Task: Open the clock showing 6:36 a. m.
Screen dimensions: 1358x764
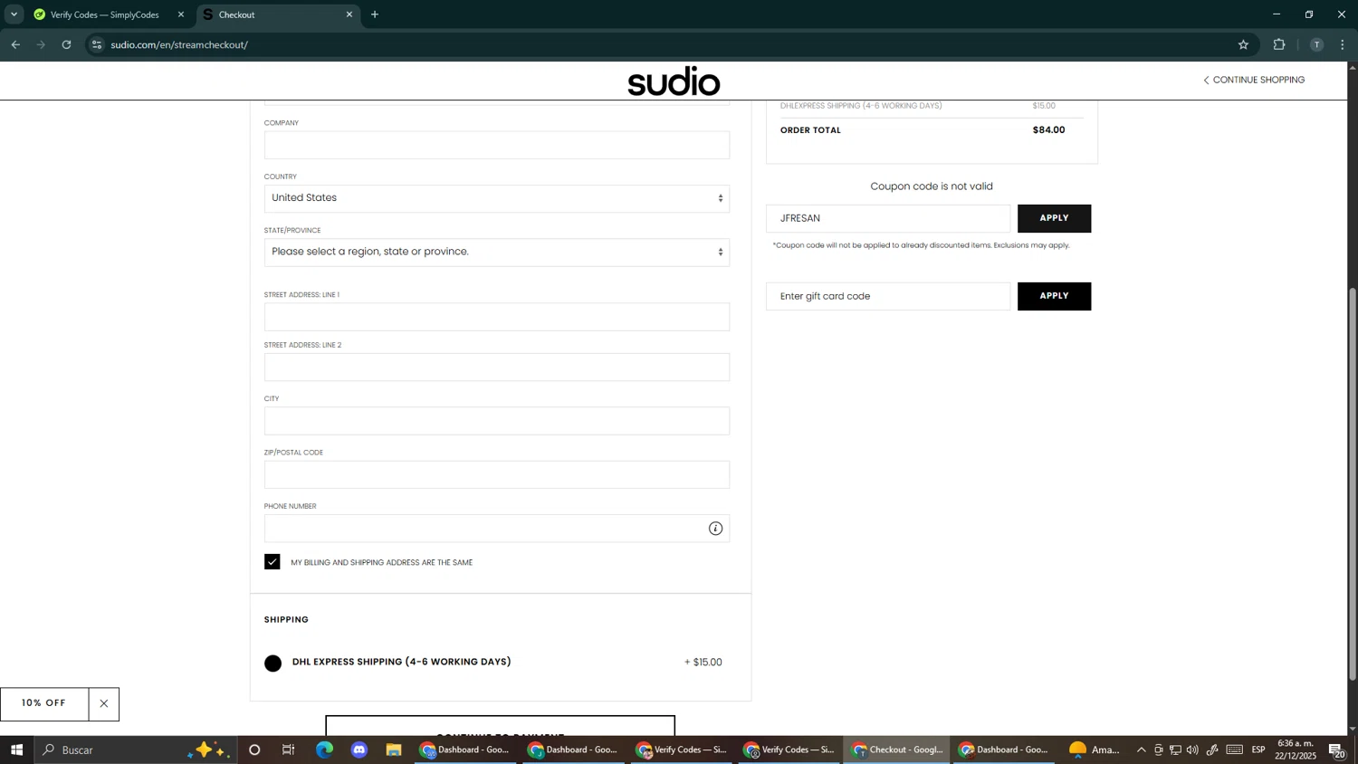Action: coord(1296,750)
